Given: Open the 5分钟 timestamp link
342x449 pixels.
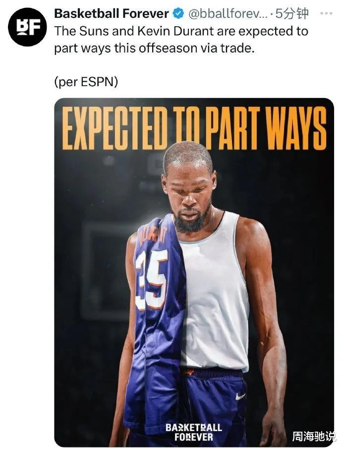Looking at the screenshot, I should click(292, 13).
